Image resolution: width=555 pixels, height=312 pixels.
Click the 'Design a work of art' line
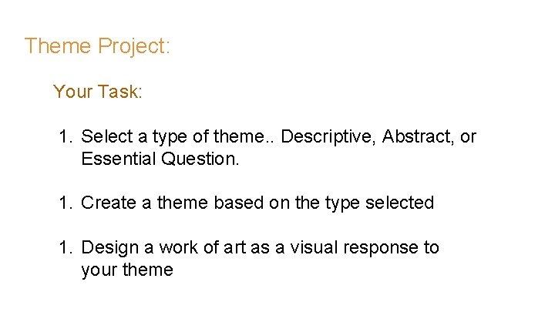[x=259, y=248]
